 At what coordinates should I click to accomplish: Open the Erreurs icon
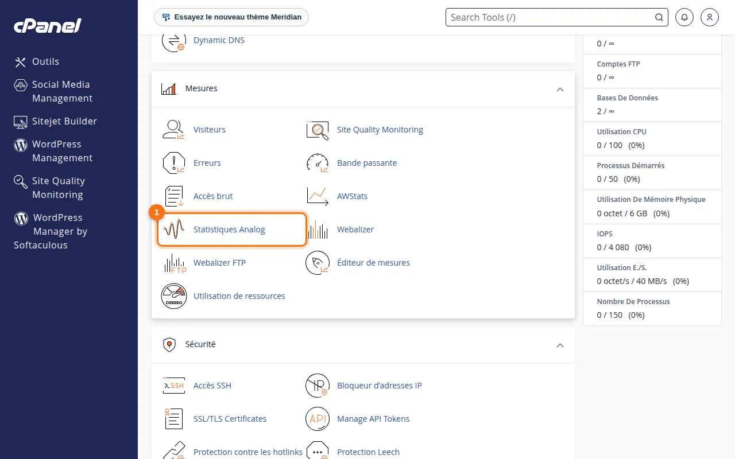coord(173,163)
